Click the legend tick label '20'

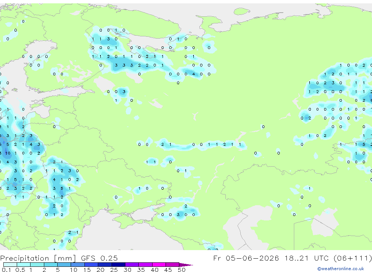pos(100,270)
